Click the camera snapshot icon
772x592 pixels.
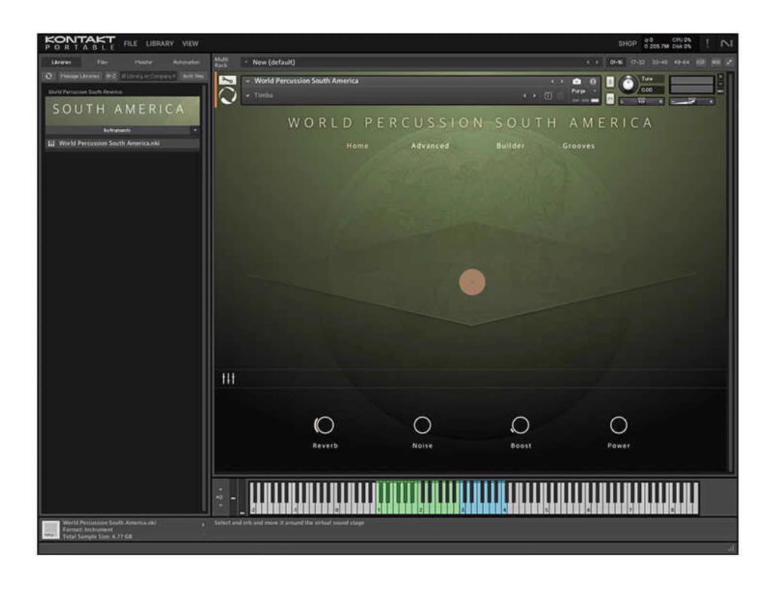pos(577,81)
